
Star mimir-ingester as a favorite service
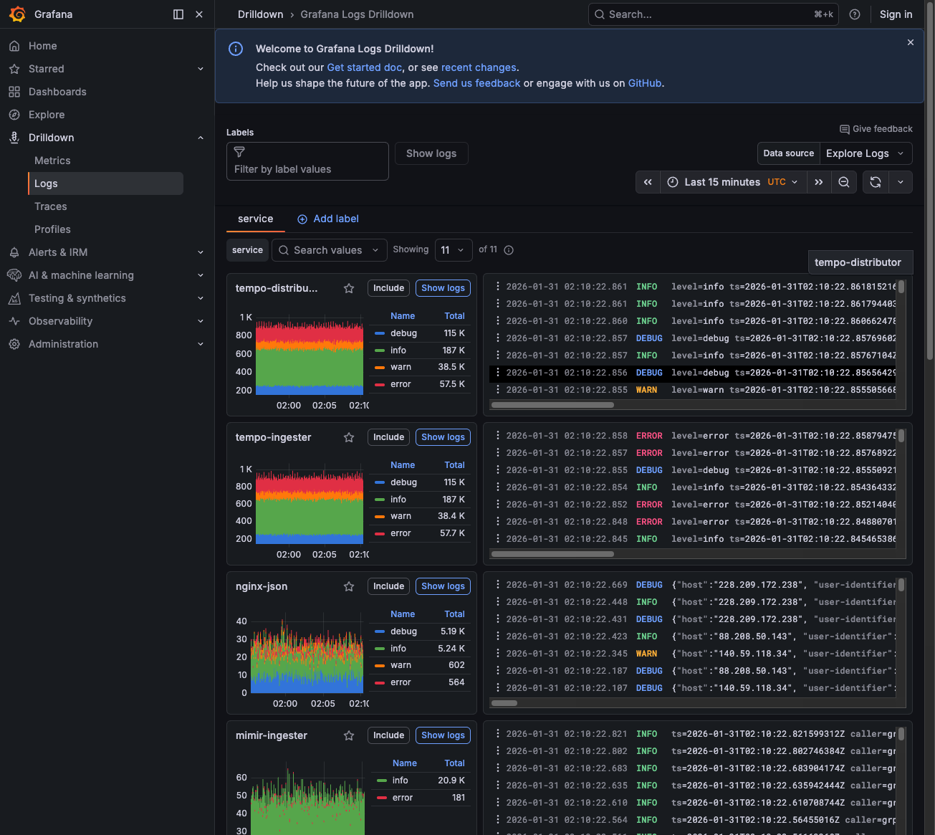coord(349,735)
